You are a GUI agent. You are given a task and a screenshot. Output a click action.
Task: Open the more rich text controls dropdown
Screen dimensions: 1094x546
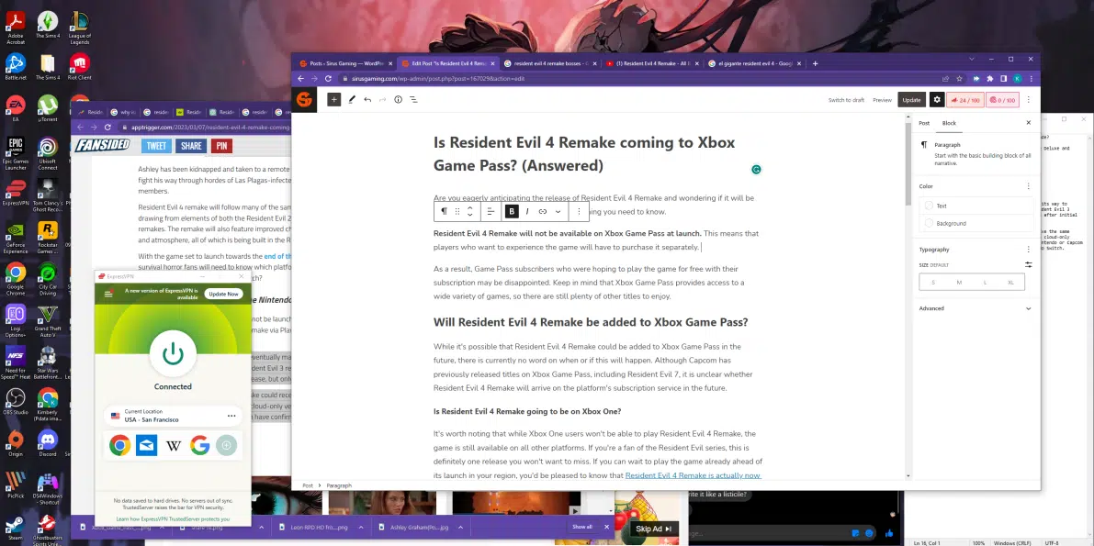tap(558, 211)
